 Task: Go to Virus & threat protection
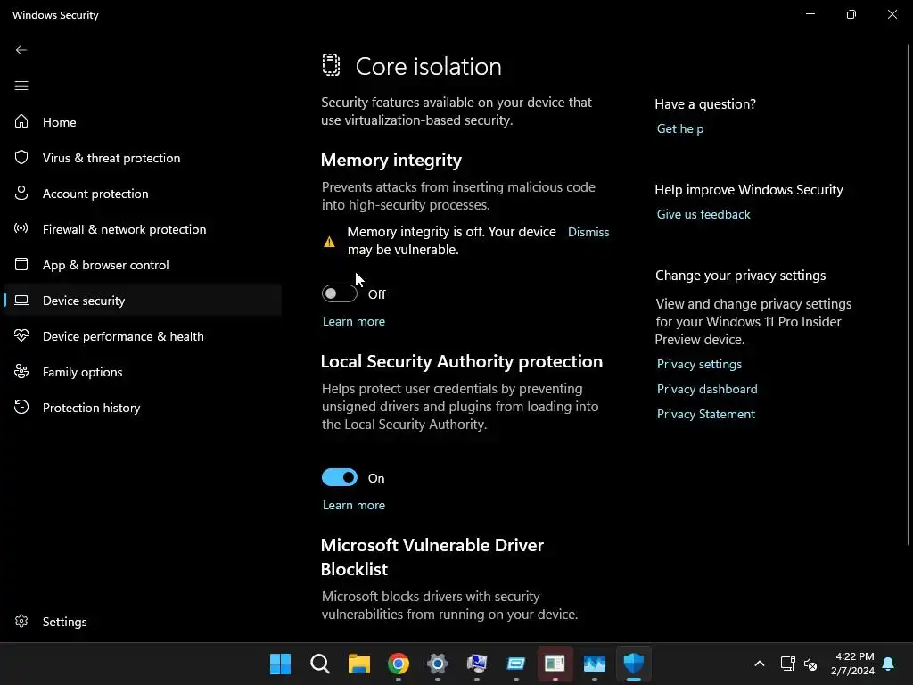tap(143, 157)
